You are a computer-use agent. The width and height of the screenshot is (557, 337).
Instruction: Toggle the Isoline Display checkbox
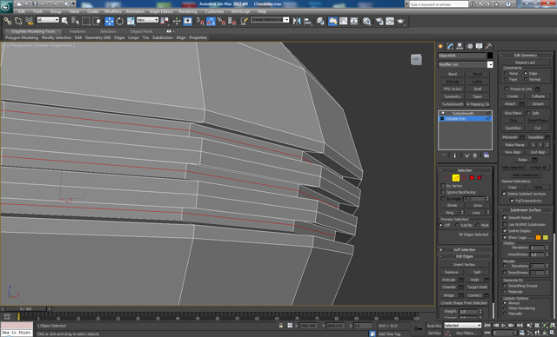[x=505, y=231]
